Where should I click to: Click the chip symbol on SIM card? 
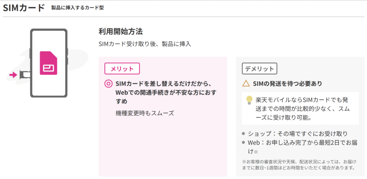coord(48,68)
